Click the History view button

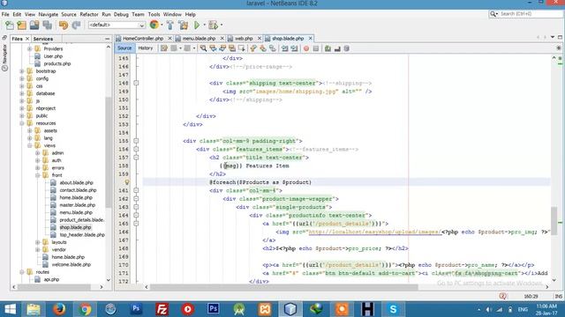point(146,48)
